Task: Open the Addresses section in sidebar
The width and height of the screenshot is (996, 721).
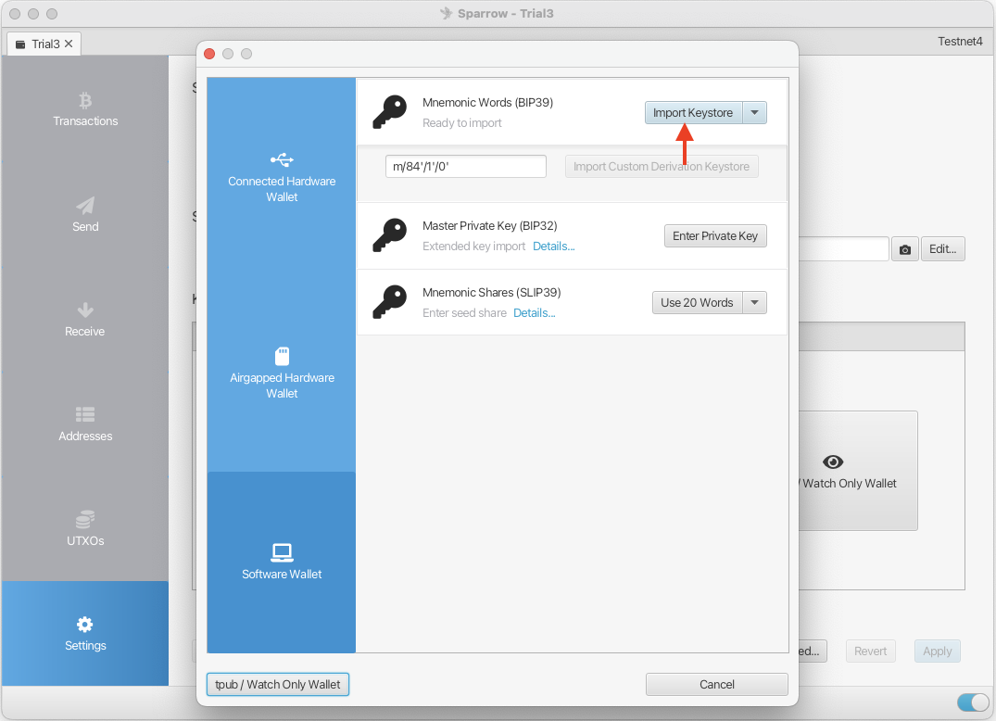Action: (85, 424)
